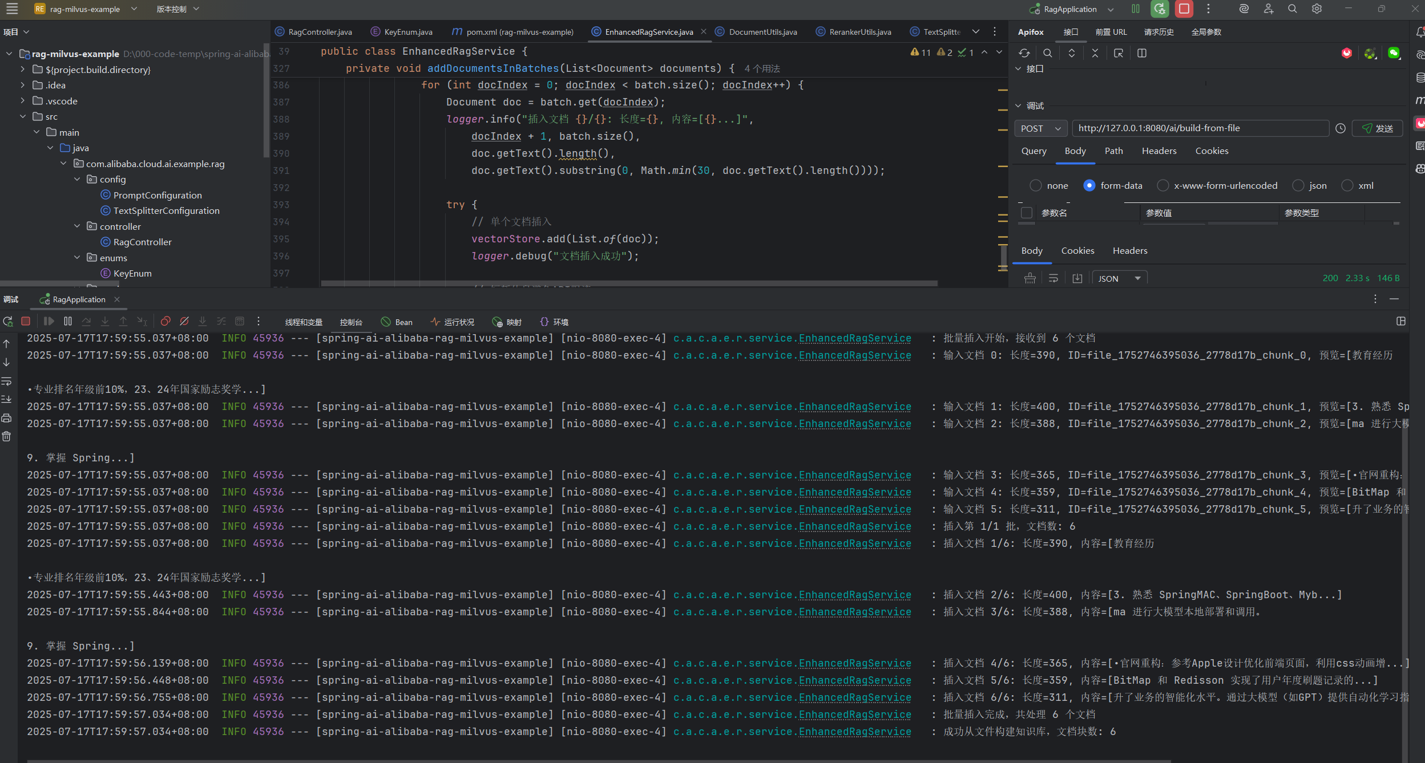The width and height of the screenshot is (1425, 763).
Task: Search interfaces in Apifox panel
Action: click(x=1048, y=53)
